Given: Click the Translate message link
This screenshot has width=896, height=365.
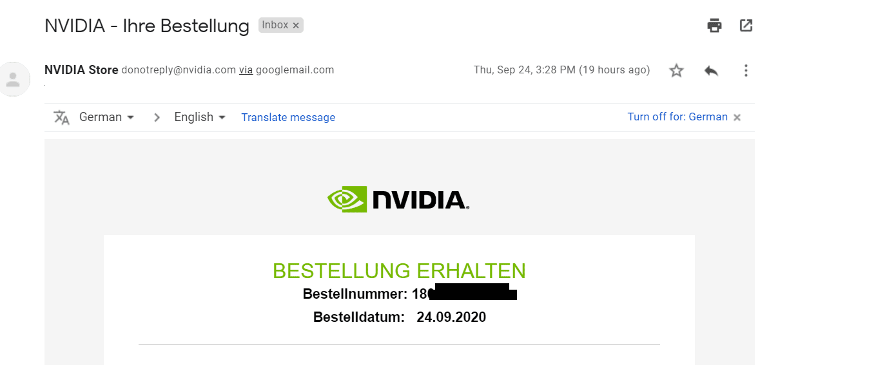Looking at the screenshot, I should point(288,117).
